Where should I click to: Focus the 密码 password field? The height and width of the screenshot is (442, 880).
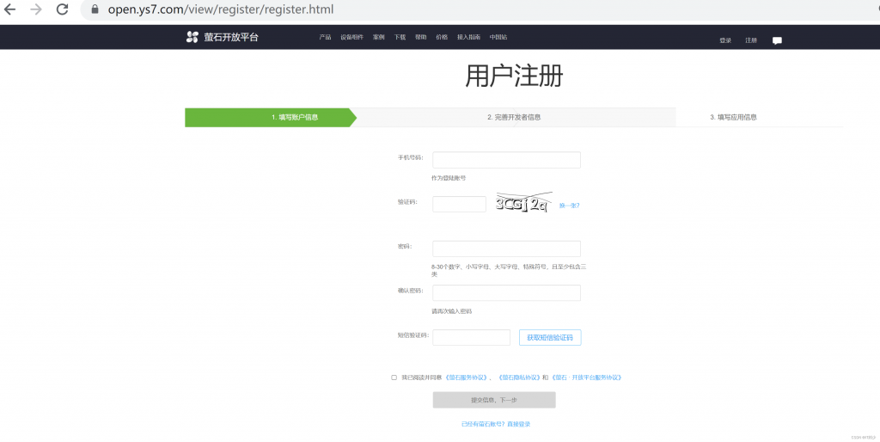click(x=506, y=249)
